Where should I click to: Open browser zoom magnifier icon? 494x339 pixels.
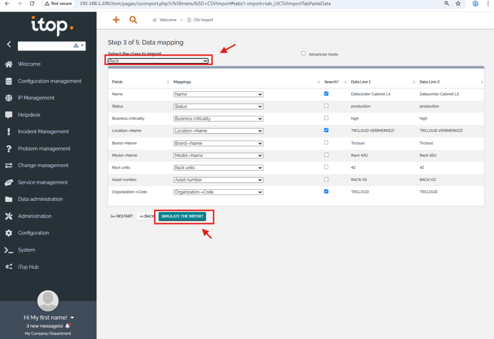447,3
